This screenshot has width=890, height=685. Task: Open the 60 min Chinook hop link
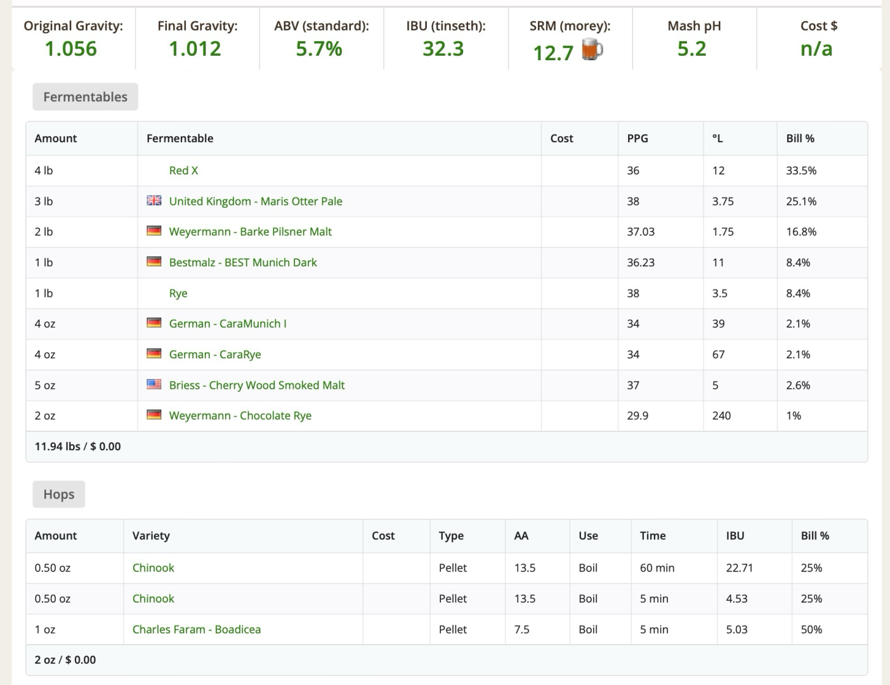point(153,568)
